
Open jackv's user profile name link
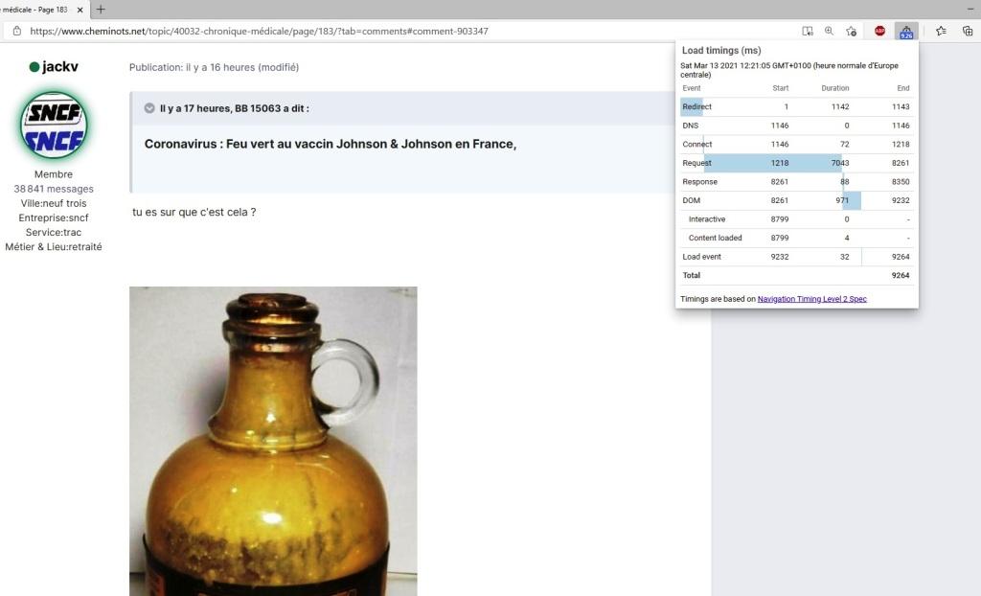(59, 67)
